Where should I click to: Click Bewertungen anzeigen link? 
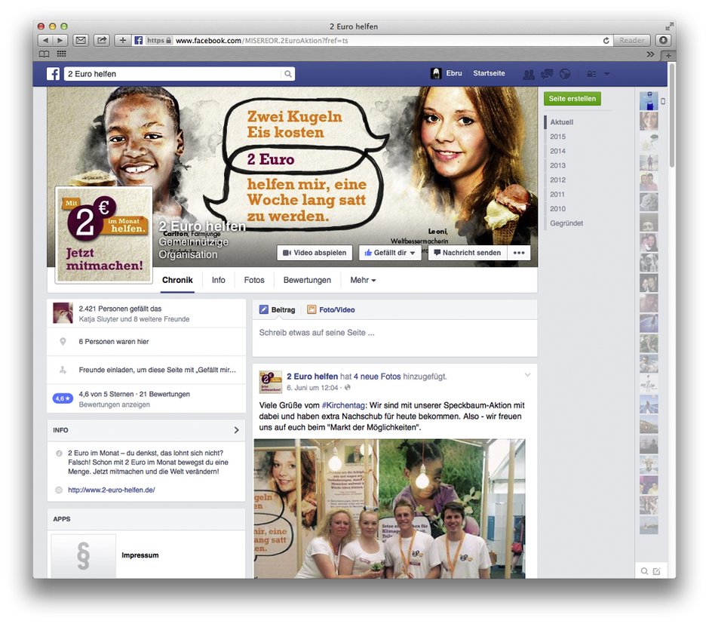click(x=115, y=404)
